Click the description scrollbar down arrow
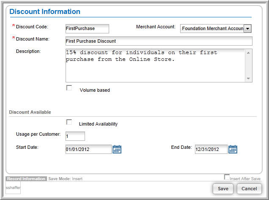The height and width of the screenshot is (200, 269). (x=248, y=79)
